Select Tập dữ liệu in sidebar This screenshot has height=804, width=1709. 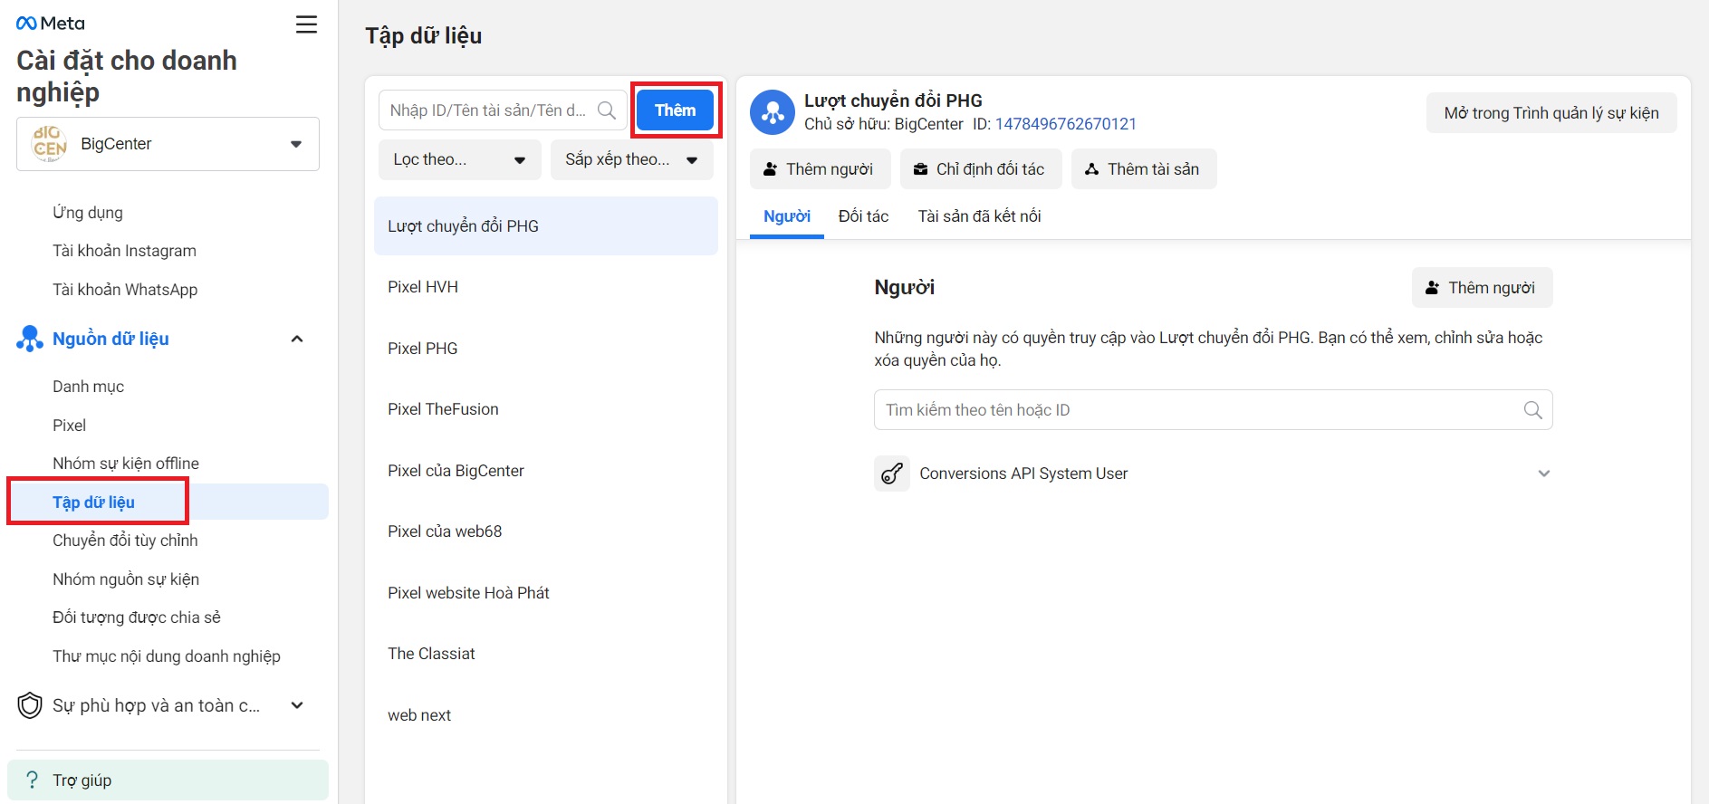coord(168,502)
